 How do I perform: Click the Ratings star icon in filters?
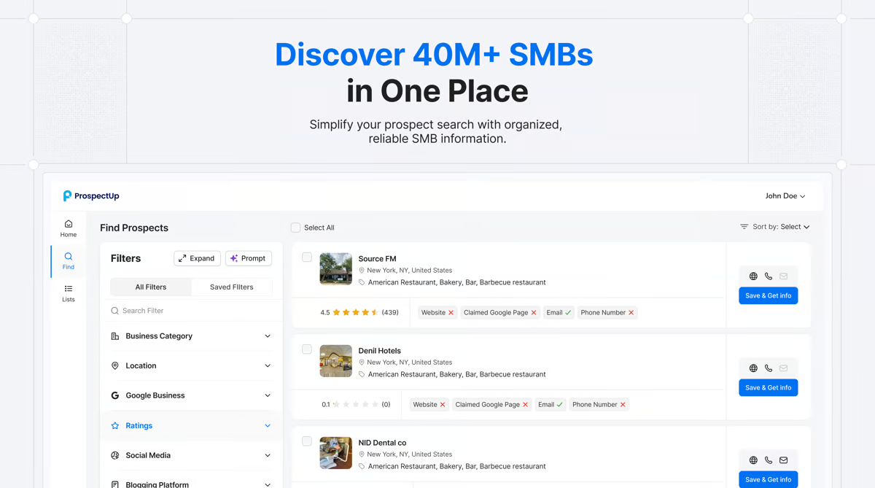[114, 425]
